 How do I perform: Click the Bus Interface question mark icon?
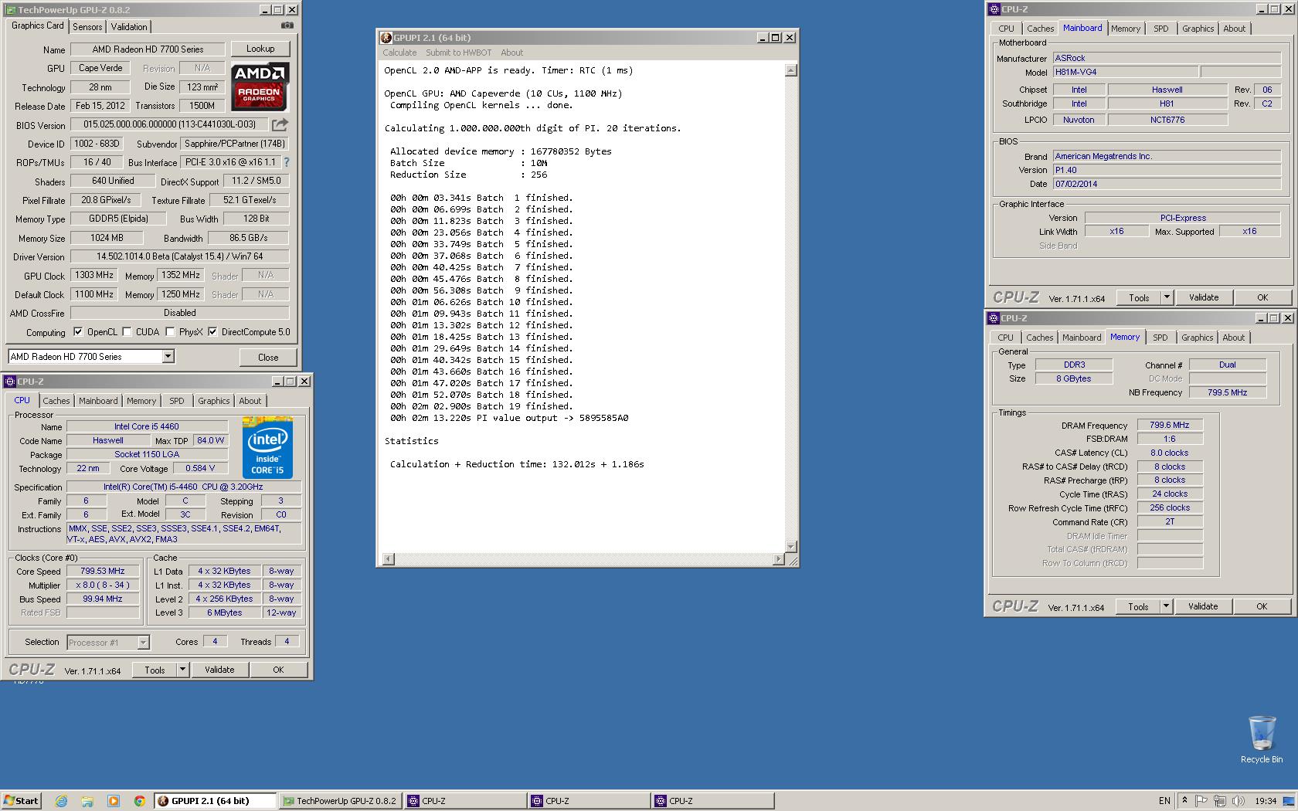click(287, 162)
